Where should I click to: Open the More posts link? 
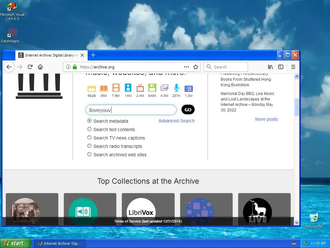pos(266,119)
